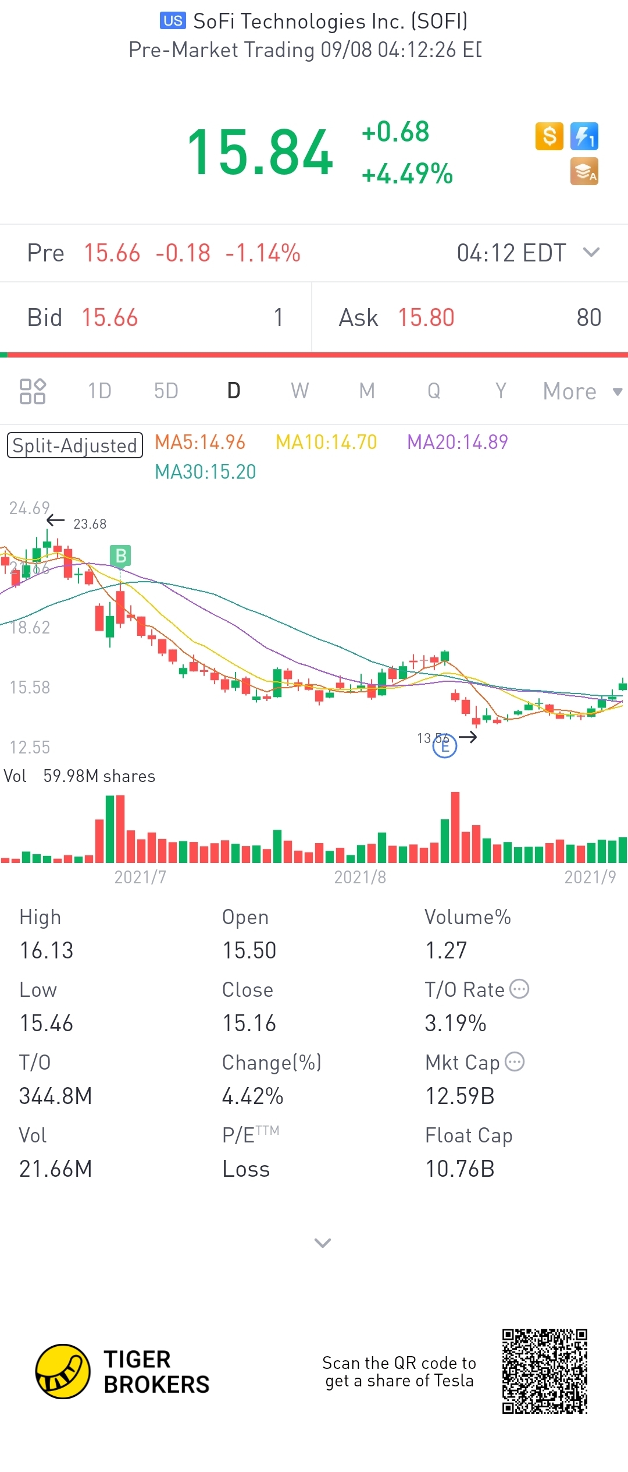The image size is (628, 1472).
Task: Tap the Tiger Brokers logo
Action: click(x=122, y=1371)
